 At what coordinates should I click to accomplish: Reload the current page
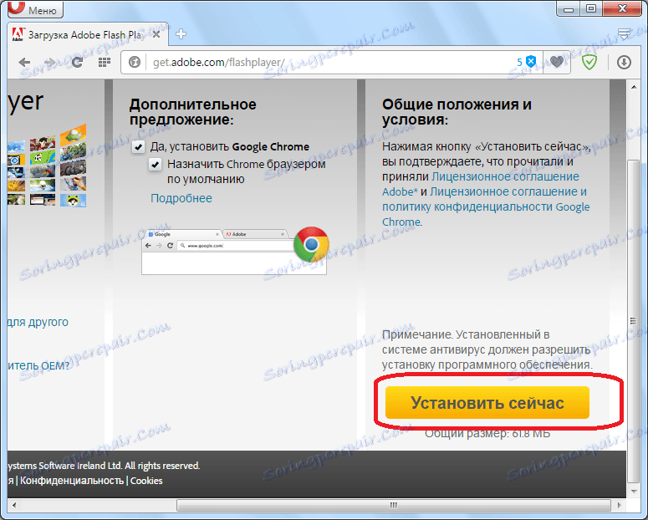77,63
